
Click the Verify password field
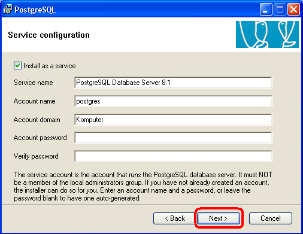tap(173, 156)
